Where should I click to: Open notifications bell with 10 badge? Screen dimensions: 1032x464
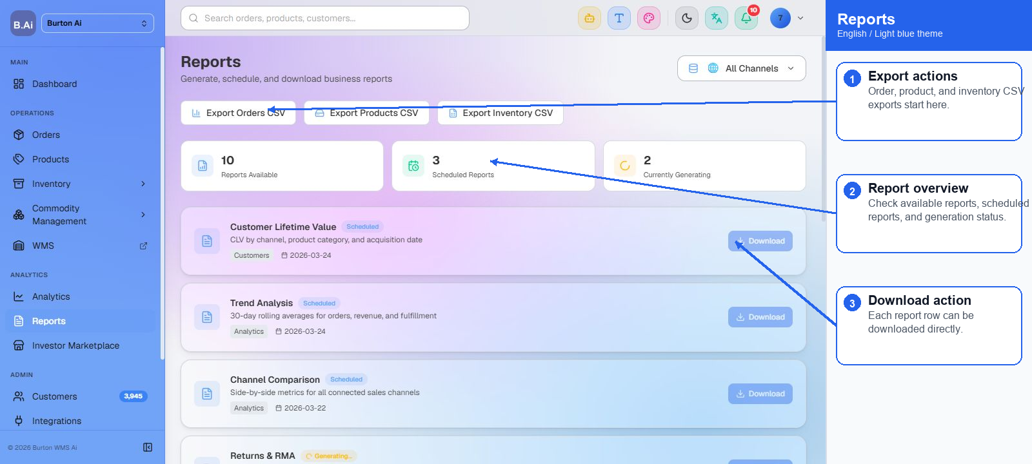(x=746, y=18)
